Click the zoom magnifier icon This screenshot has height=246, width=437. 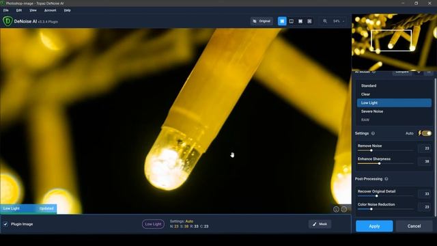[325, 21]
